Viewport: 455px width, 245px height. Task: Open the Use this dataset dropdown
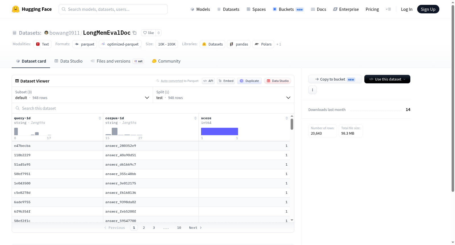click(x=387, y=79)
